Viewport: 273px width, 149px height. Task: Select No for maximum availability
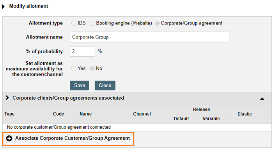tap(92, 68)
